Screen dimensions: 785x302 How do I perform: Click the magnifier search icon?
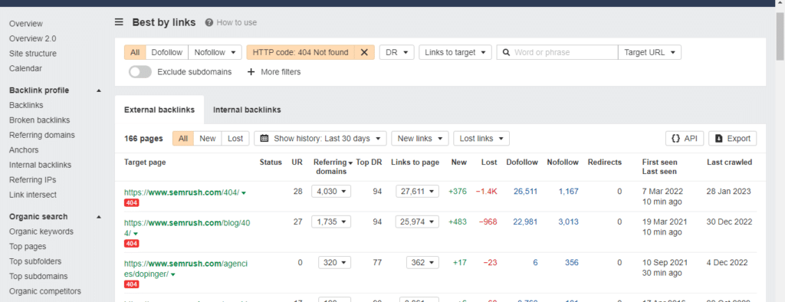[x=506, y=52]
